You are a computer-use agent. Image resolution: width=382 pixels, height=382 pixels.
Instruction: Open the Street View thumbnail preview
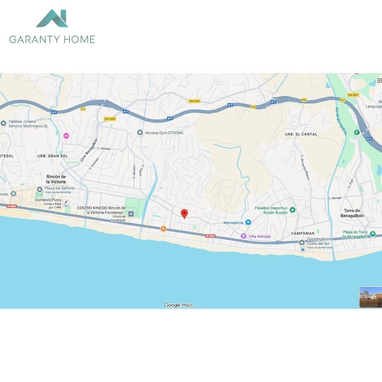click(x=371, y=297)
